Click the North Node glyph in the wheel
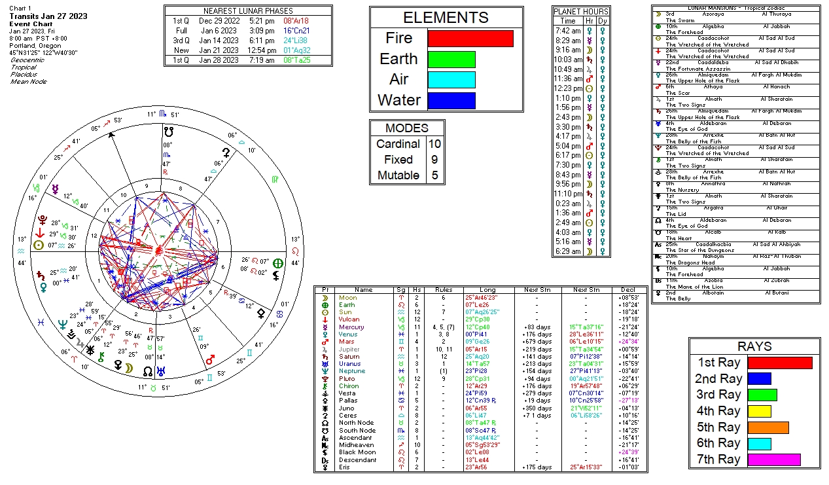829x485 pixels. coord(148,371)
